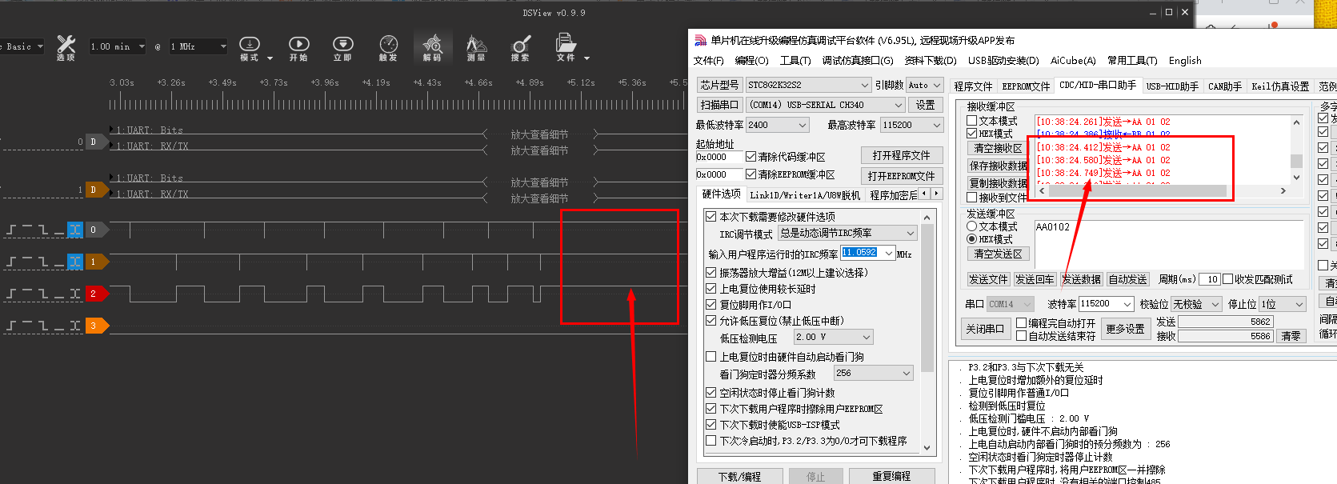This screenshot has height=484, width=1337.
Task: Select rising edge trigger for channel 3
Action: (x=12, y=326)
